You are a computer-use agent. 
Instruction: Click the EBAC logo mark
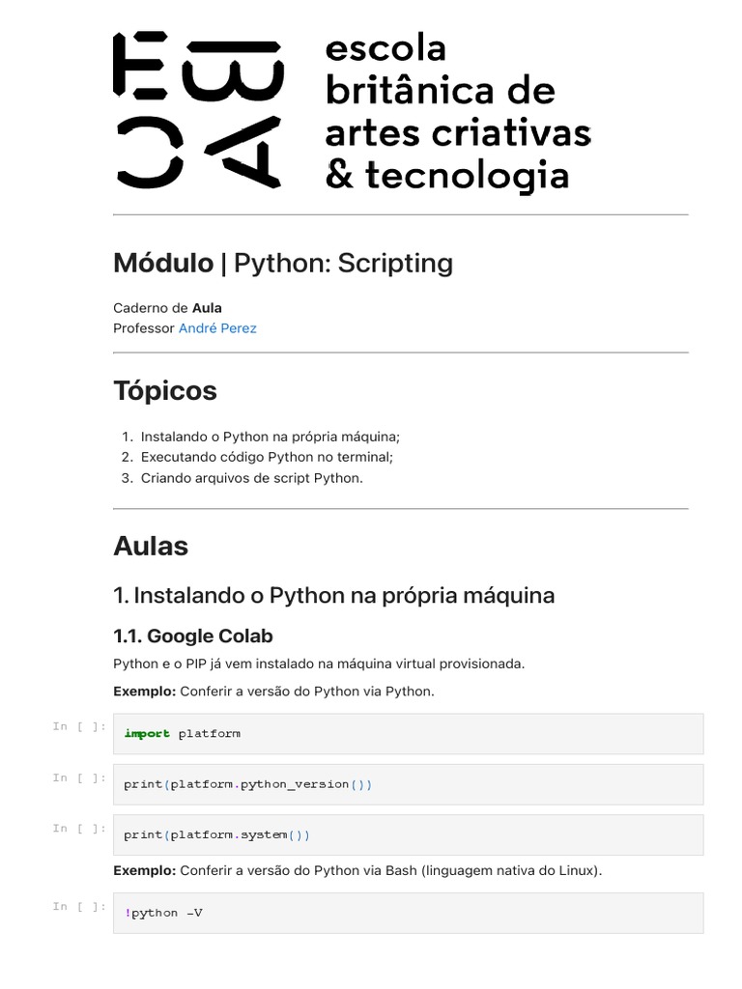click(x=198, y=110)
